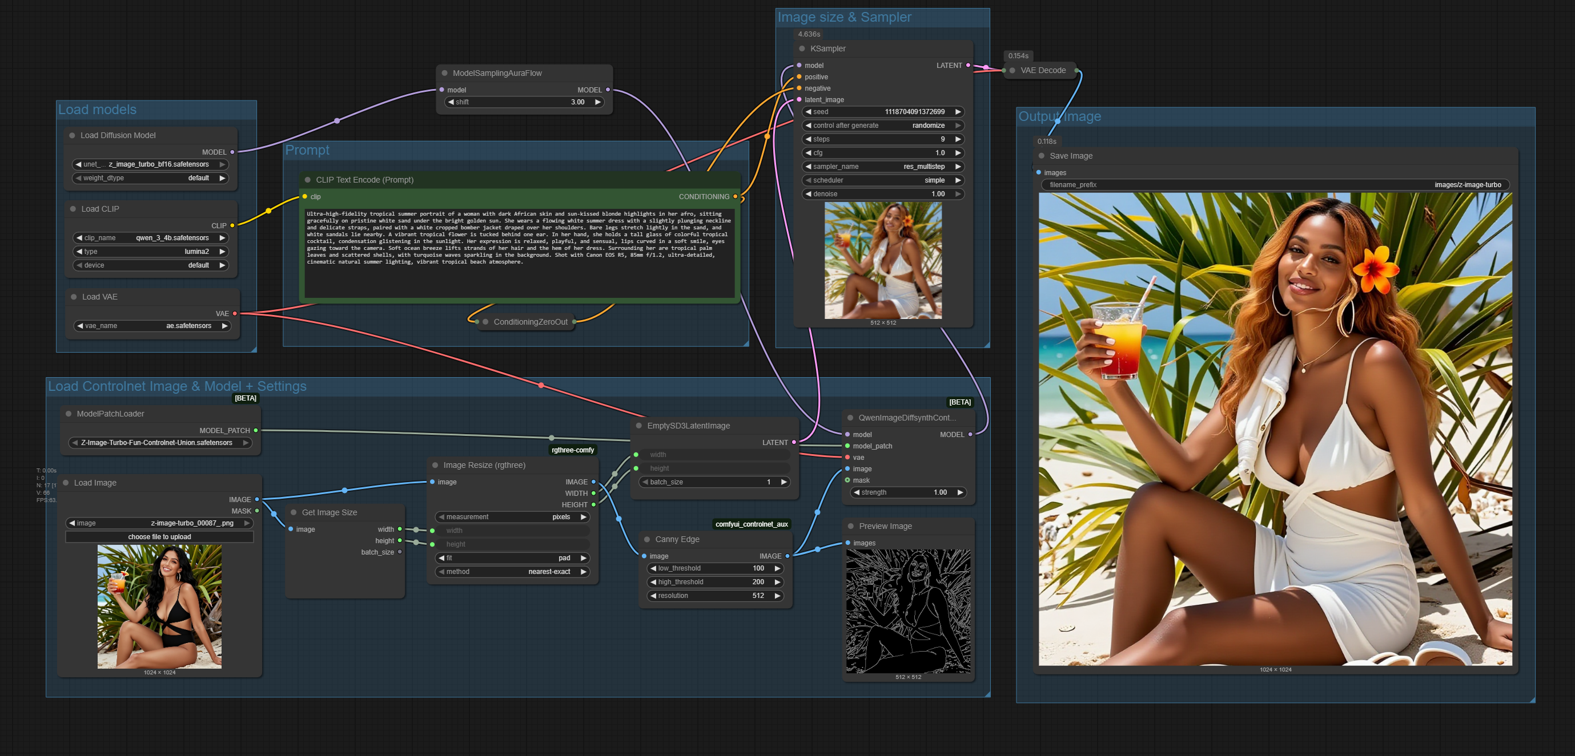Increase the steps value with its right arrow
The width and height of the screenshot is (1575, 756).
pyautogui.click(x=958, y=139)
